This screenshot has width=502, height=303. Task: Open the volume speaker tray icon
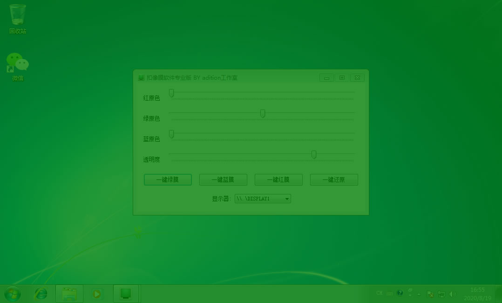pyautogui.click(x=452, y=294)
